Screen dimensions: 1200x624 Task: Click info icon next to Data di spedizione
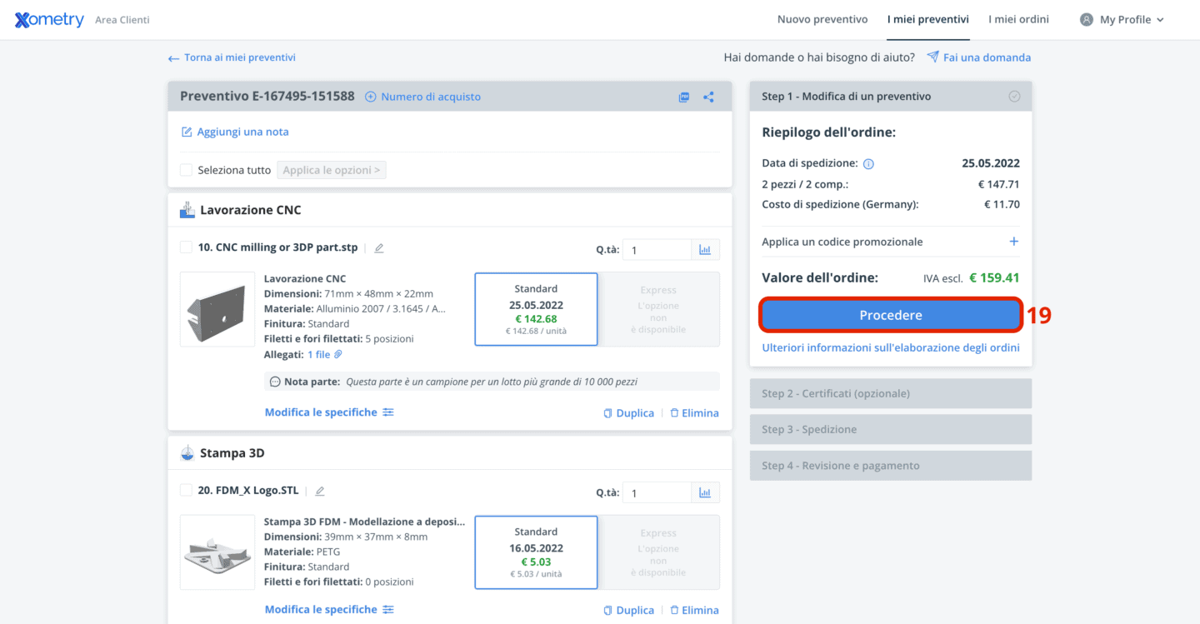click(x=868, y=163)
